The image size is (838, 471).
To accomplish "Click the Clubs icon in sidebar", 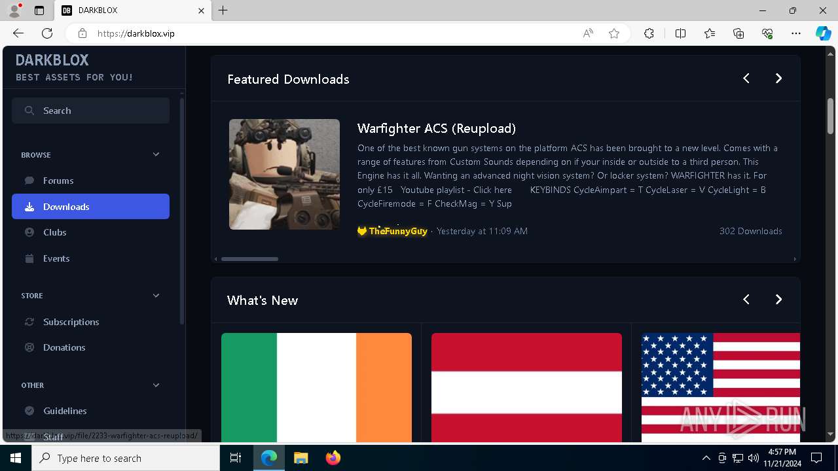I will tap(29, 232).
